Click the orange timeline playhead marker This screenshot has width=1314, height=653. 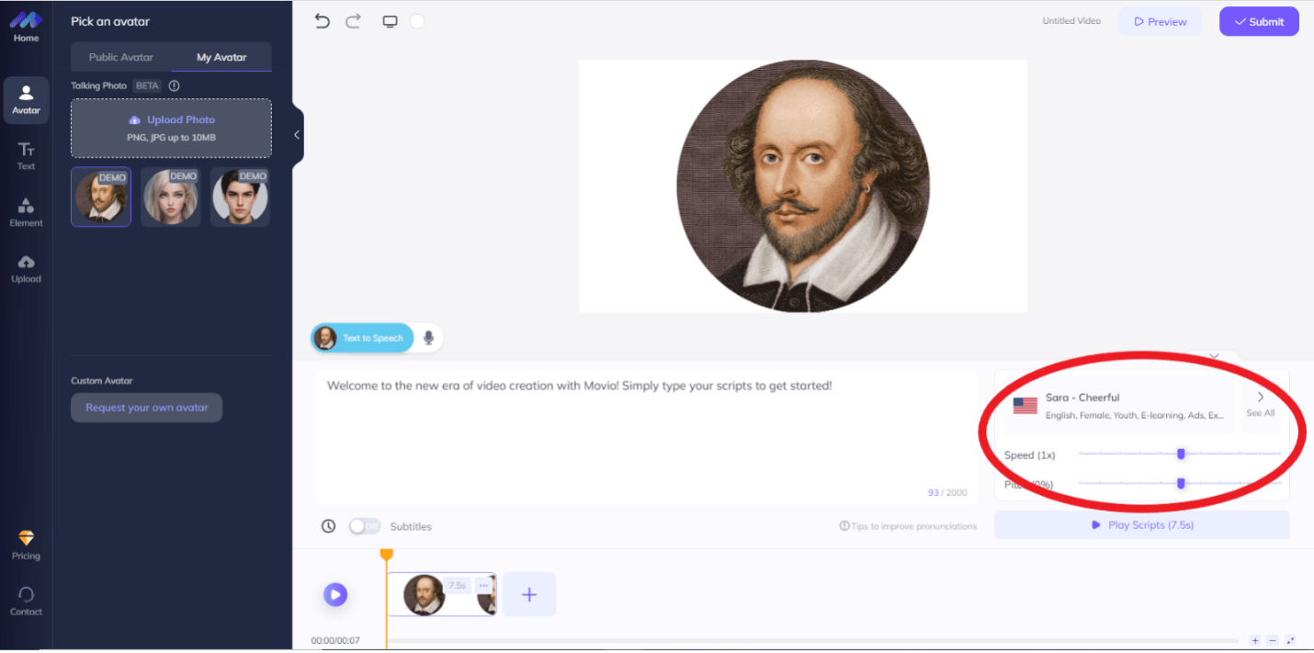click(387, 555)
